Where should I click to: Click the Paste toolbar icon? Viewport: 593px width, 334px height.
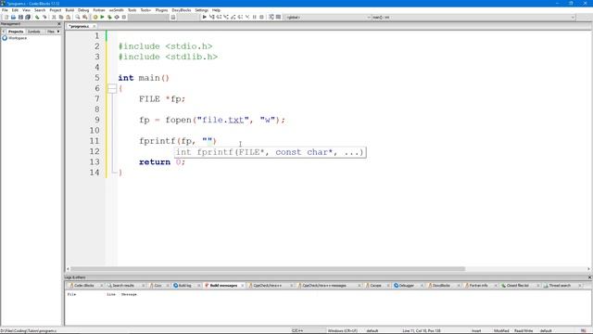point(68,17)
